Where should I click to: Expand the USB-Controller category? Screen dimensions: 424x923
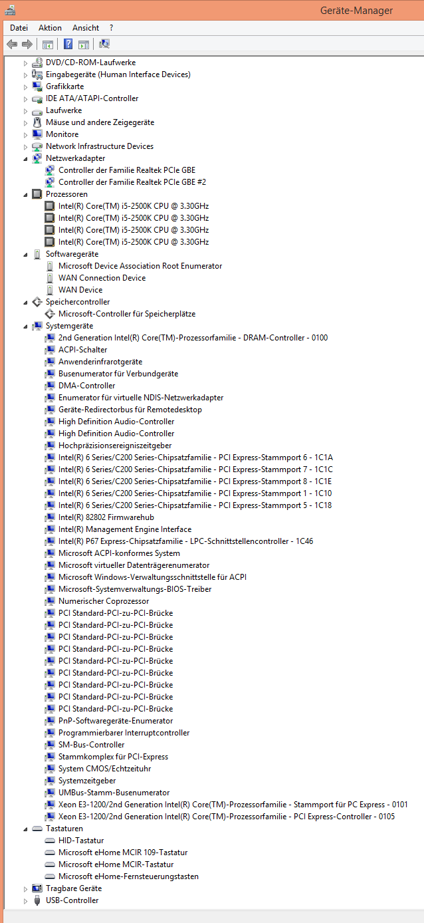(x=26, y=901)
